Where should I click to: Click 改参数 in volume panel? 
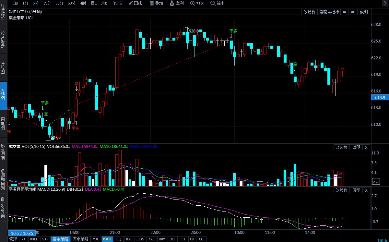(x=342, y=147)
